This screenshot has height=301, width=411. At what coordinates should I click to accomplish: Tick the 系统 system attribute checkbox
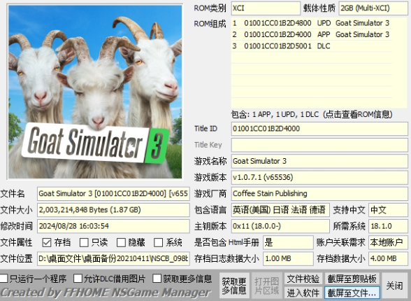158,242
